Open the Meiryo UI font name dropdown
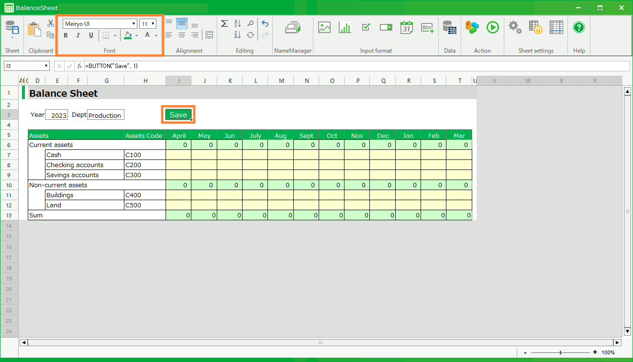The image size is (633, 362). coord(133,24)
